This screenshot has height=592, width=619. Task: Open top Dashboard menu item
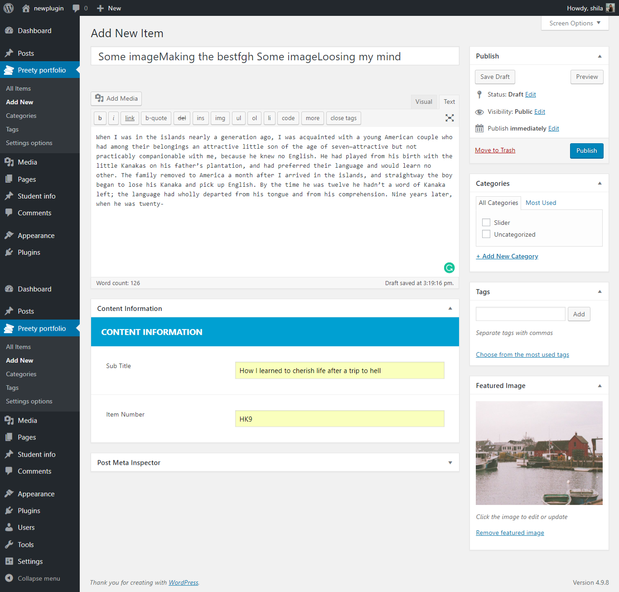(x=40, y=31)
